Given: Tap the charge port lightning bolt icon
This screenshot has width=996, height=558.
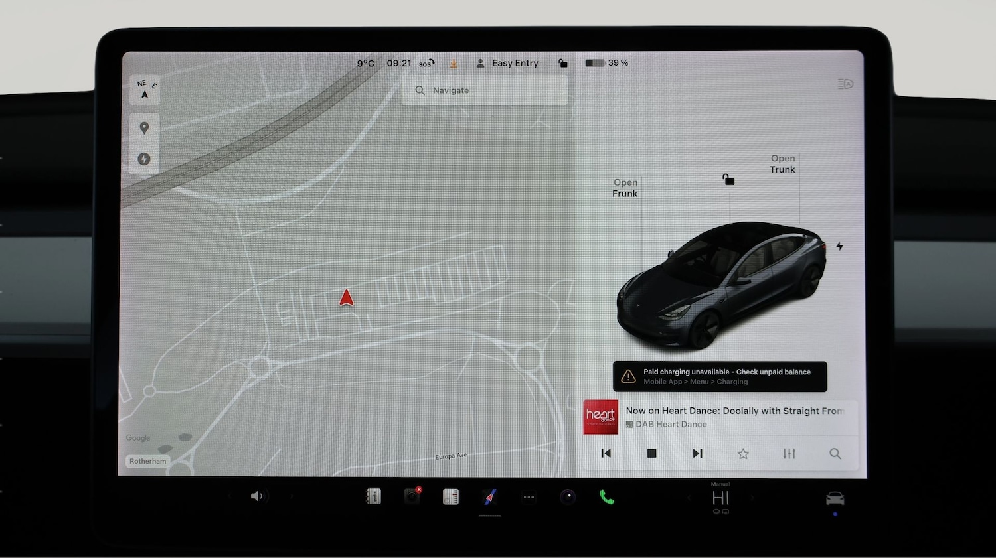Looking at the screenshot, I should (x=839, y=246).
